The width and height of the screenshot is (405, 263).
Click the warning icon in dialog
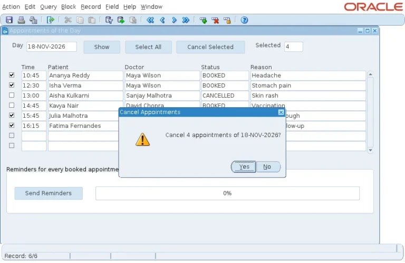tap(142, 139)
